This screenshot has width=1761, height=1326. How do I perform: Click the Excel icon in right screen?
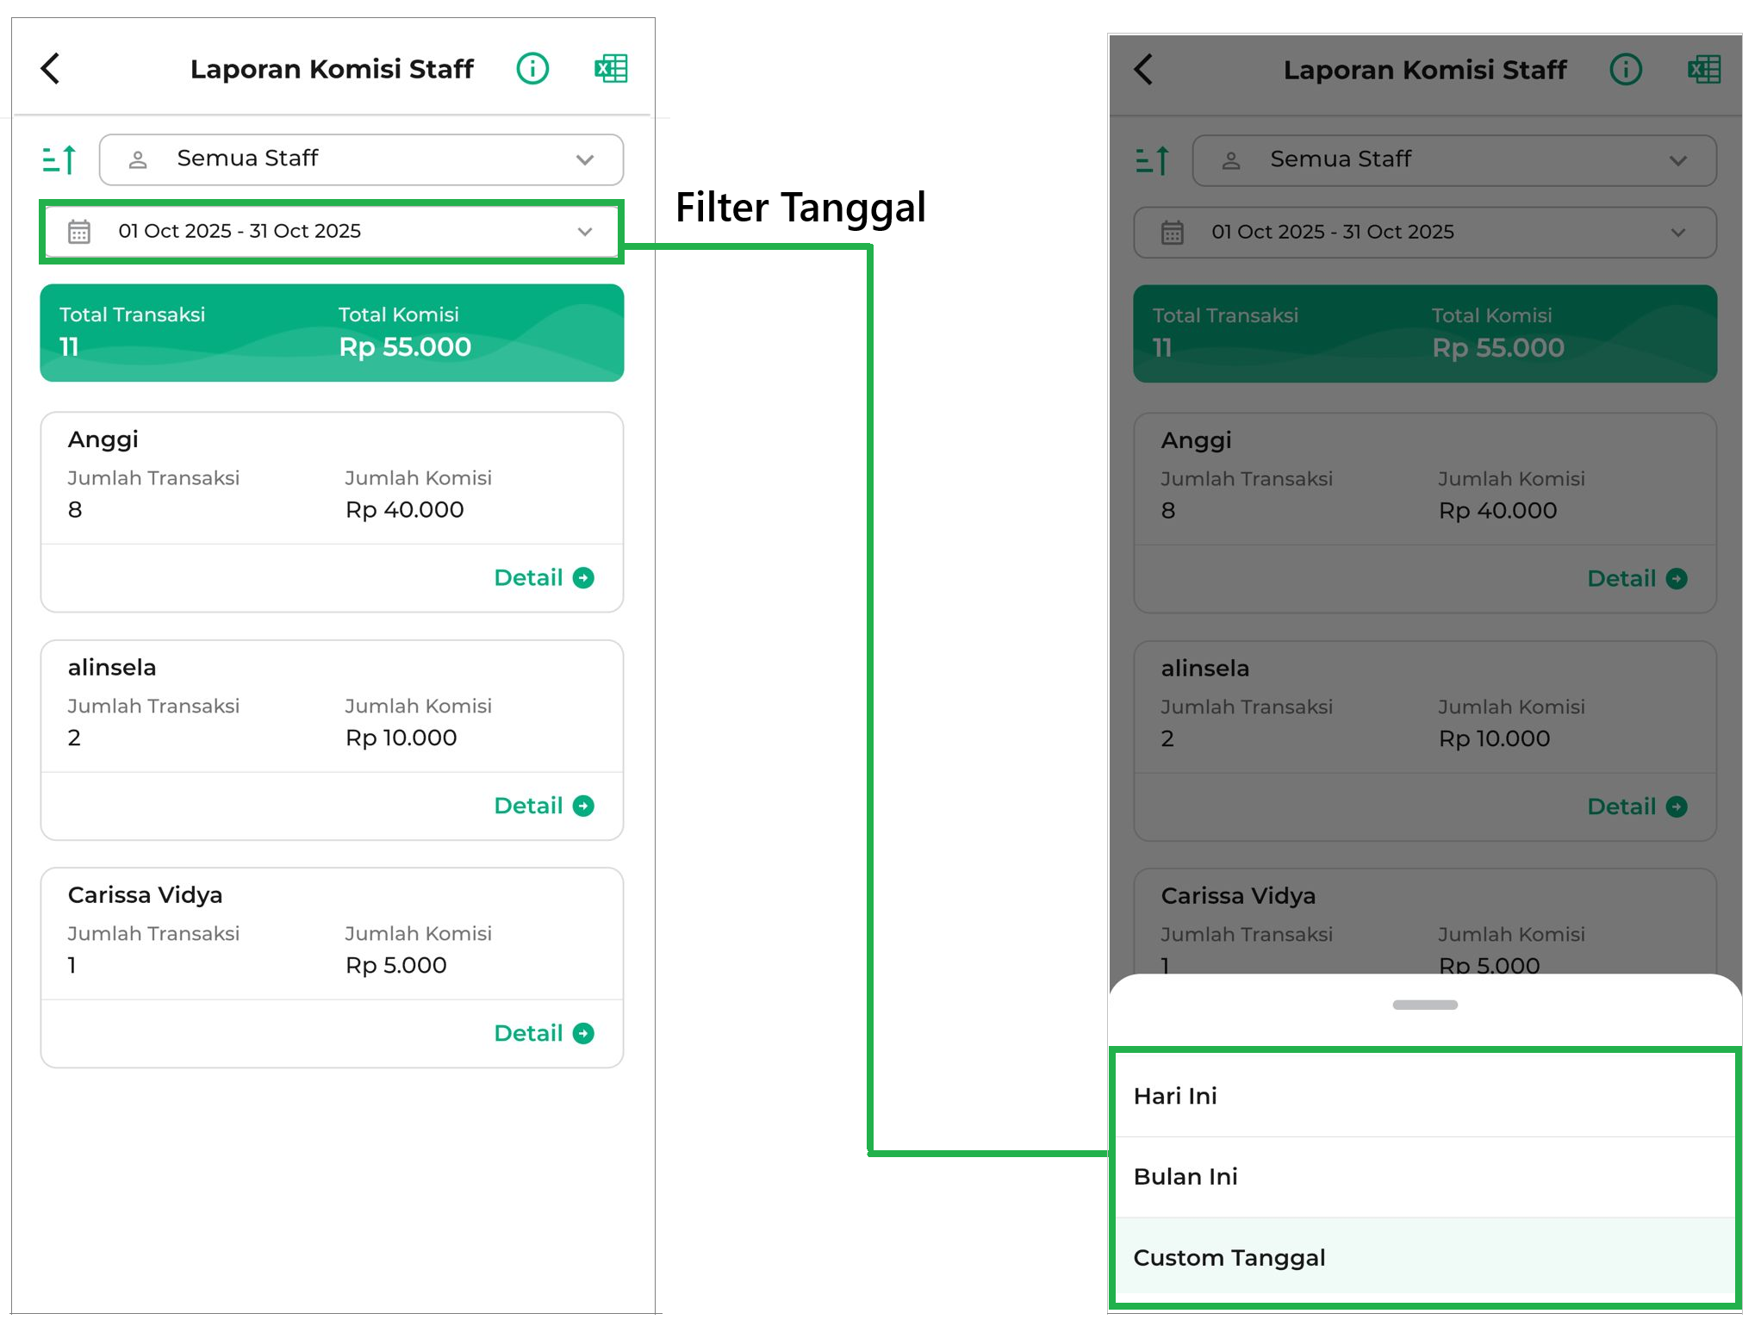[1703, 70]
